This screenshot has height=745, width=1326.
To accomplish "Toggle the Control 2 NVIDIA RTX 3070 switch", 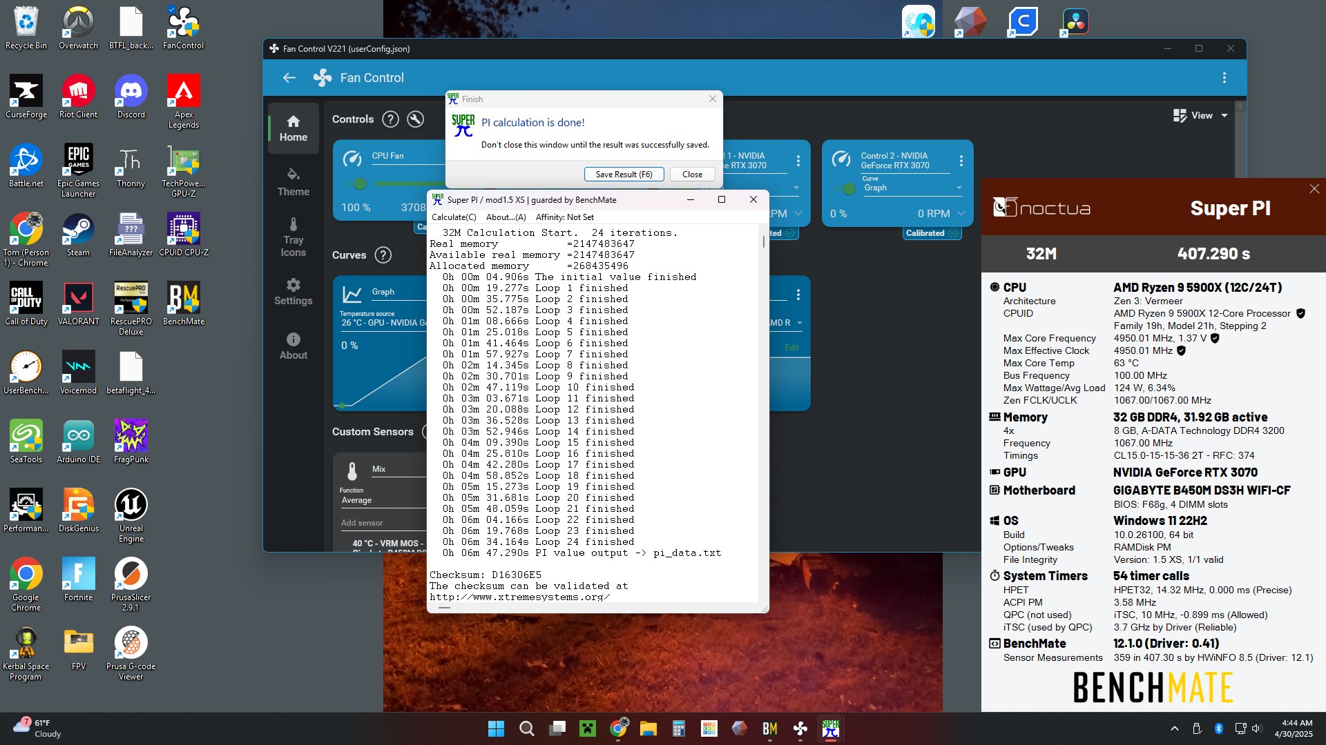I will (848, 188).
